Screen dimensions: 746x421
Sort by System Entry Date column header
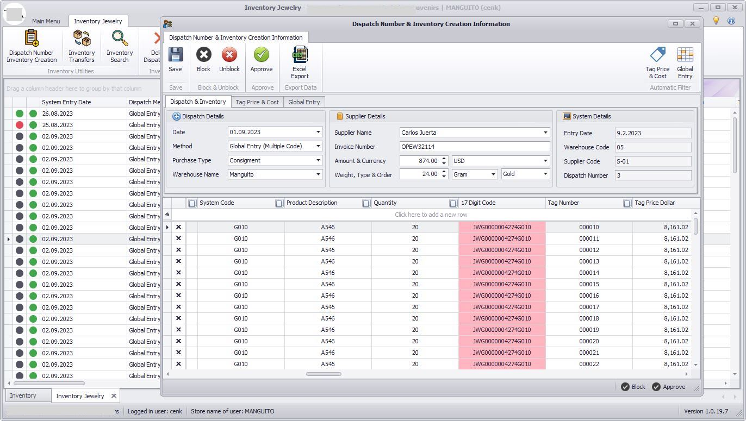(x=83, y=102)
